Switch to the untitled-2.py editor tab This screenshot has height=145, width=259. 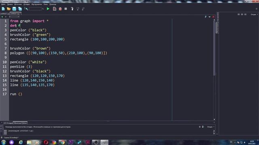(15, 14)
